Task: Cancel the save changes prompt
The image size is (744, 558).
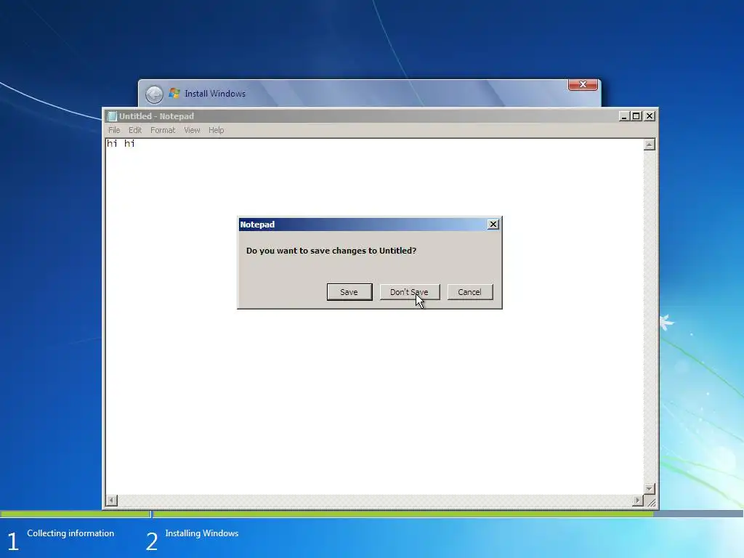Action: click(470, 292)
